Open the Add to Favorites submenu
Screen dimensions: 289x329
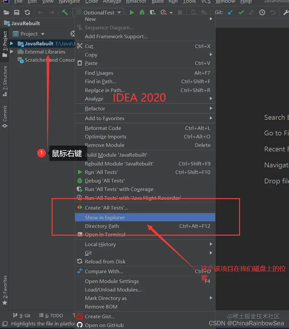pyautogui.click(x=145, y=118)
